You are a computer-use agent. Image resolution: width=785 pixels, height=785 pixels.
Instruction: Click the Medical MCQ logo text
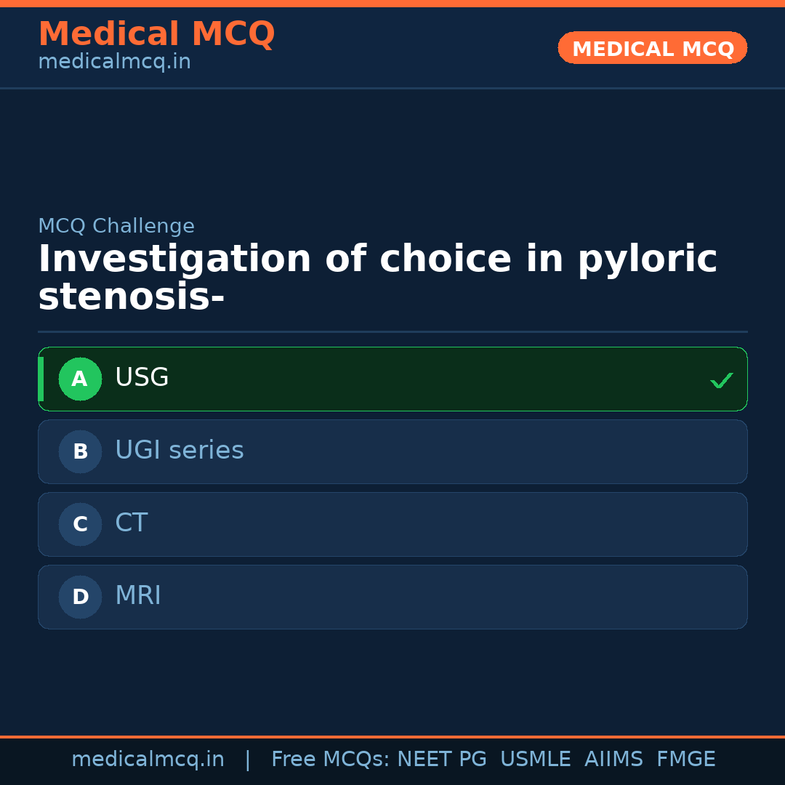pos(156,33)
